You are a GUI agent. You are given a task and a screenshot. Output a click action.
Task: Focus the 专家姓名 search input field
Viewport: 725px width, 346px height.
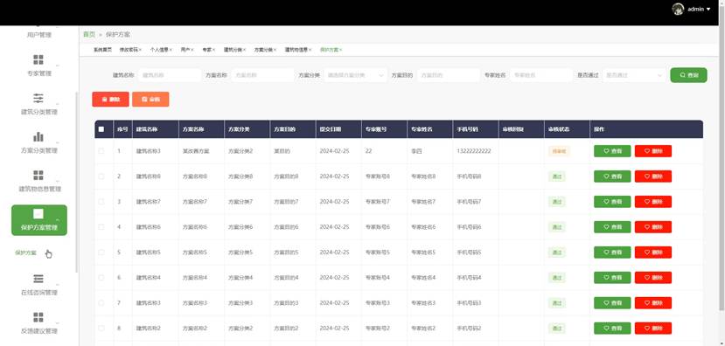(x=541, y=75)
